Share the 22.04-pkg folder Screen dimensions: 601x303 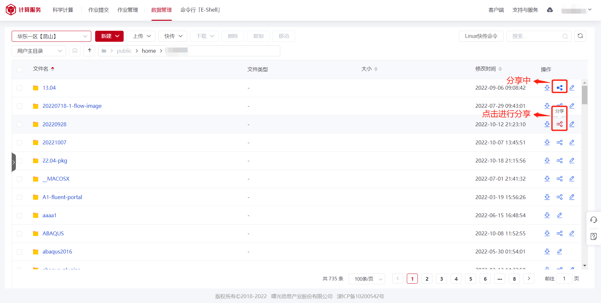coord(560,161)
